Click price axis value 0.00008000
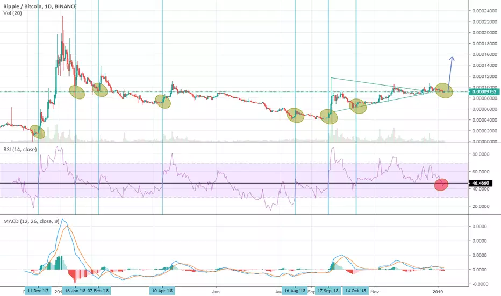Image resolution: width=501 pixels, height=296 pixels. (485, 98)
